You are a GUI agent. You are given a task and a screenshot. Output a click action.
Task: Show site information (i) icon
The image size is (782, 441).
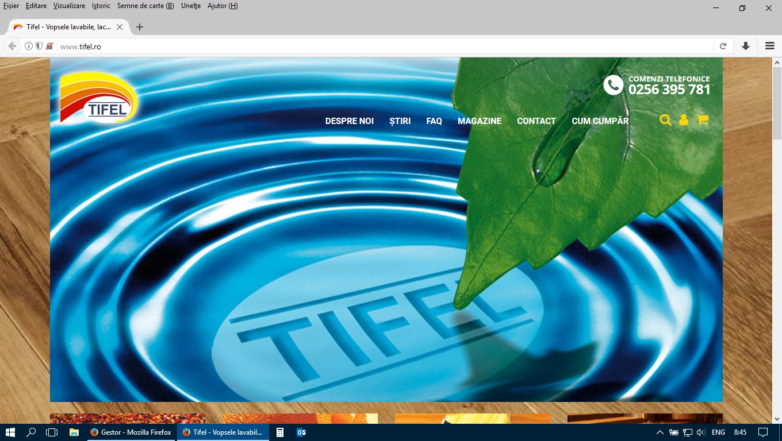29,46
